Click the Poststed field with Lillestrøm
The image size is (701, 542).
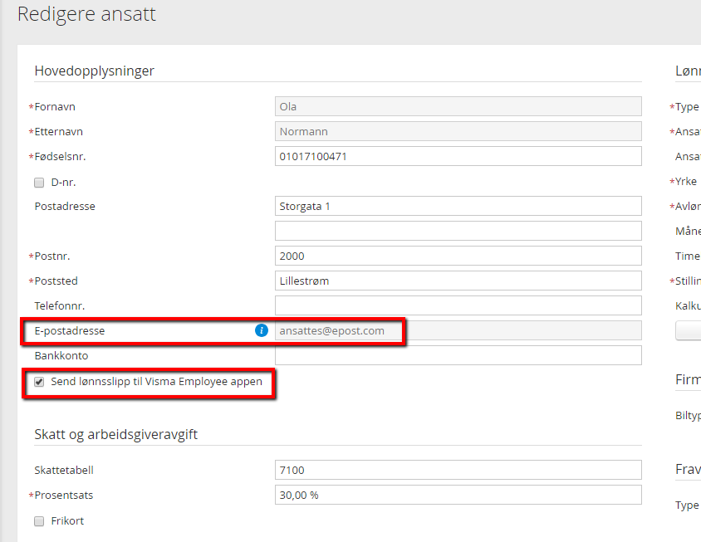click(x=458, y=281)
